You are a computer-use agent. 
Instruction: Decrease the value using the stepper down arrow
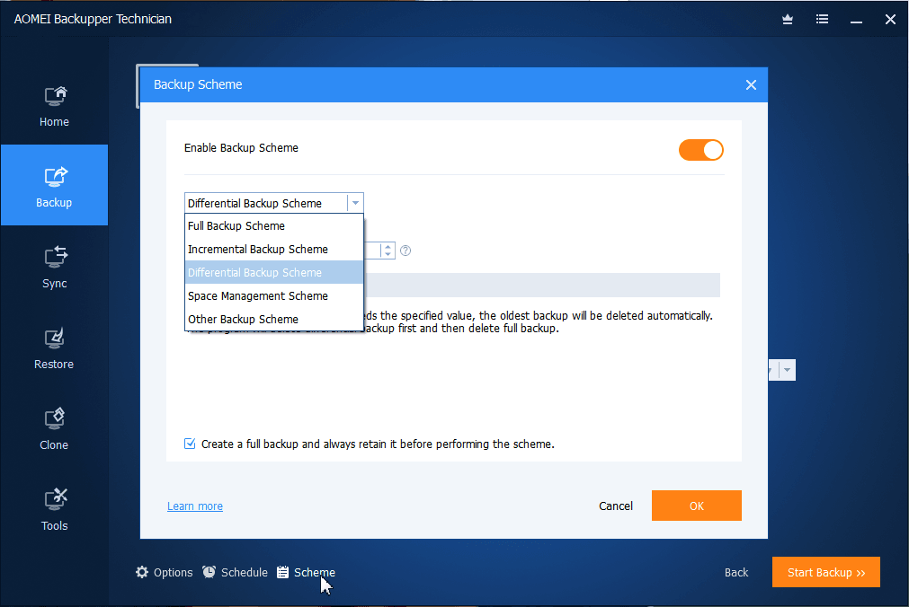(x=388, y=254)
